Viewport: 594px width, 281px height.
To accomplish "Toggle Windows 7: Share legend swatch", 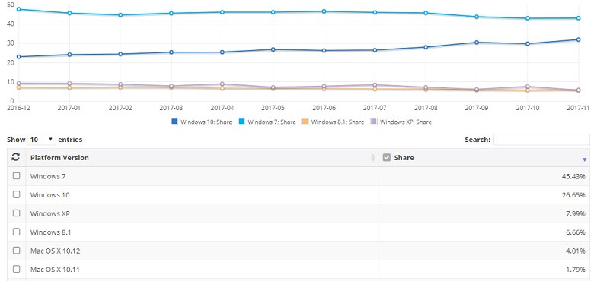I will (241, 122).
